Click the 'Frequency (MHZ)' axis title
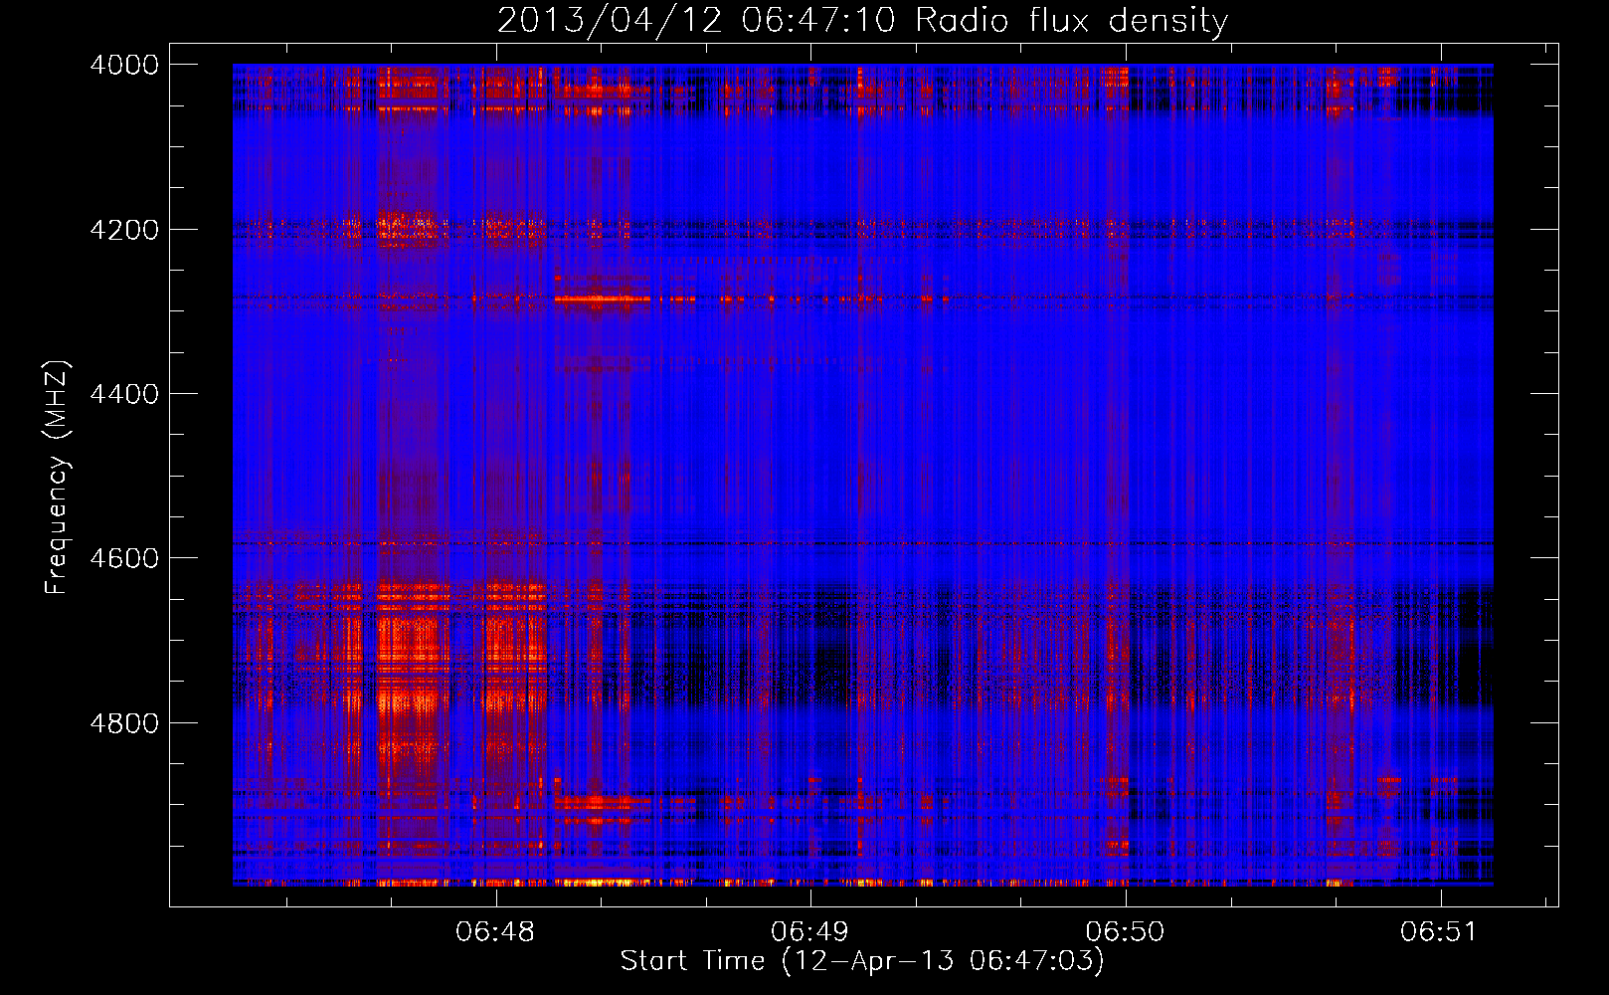Screen dimensions: 1609x995 point(58,478)
